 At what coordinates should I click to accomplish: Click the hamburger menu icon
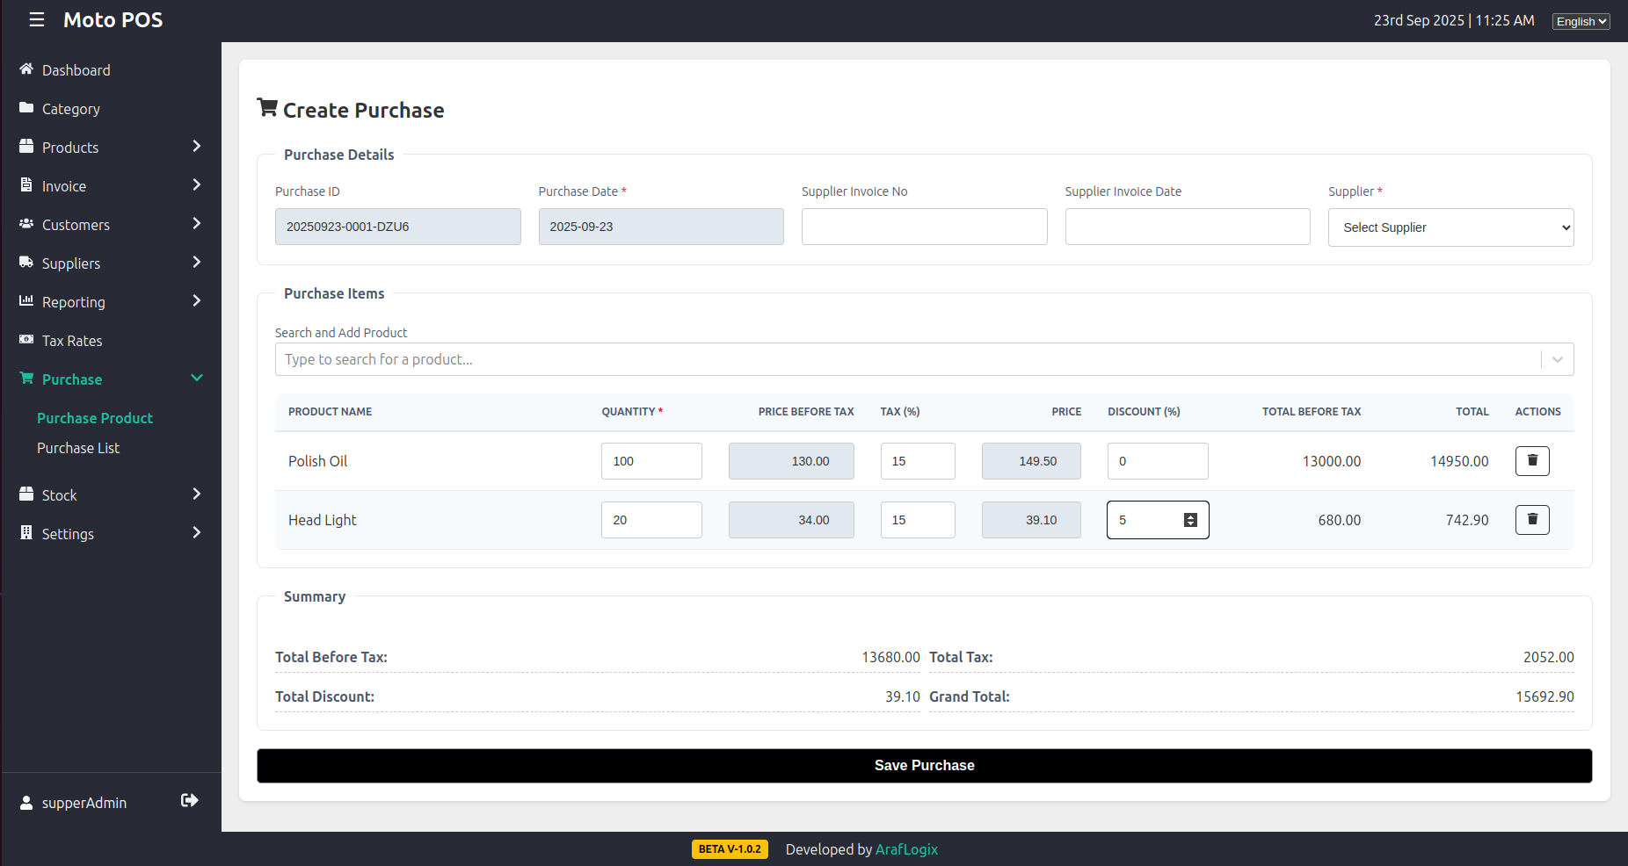[36, 20]
